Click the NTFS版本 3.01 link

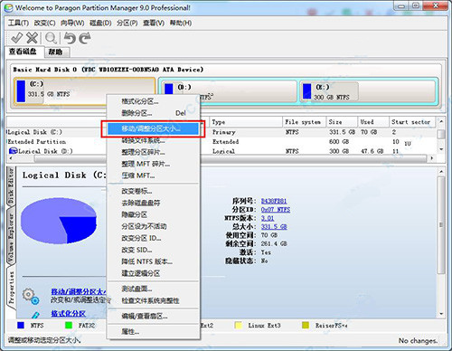point(268,218)
